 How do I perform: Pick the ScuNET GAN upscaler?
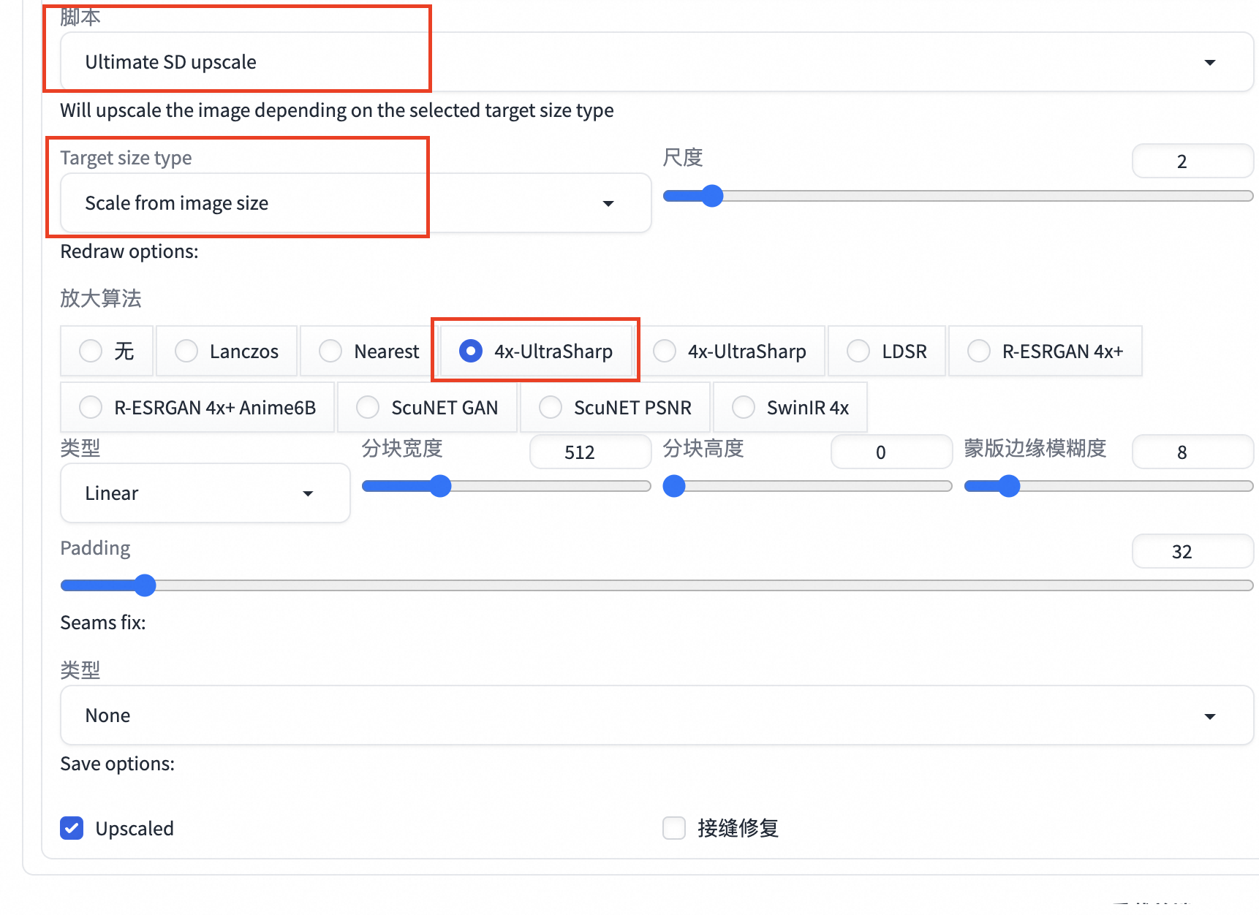click(x=368, y=408)
